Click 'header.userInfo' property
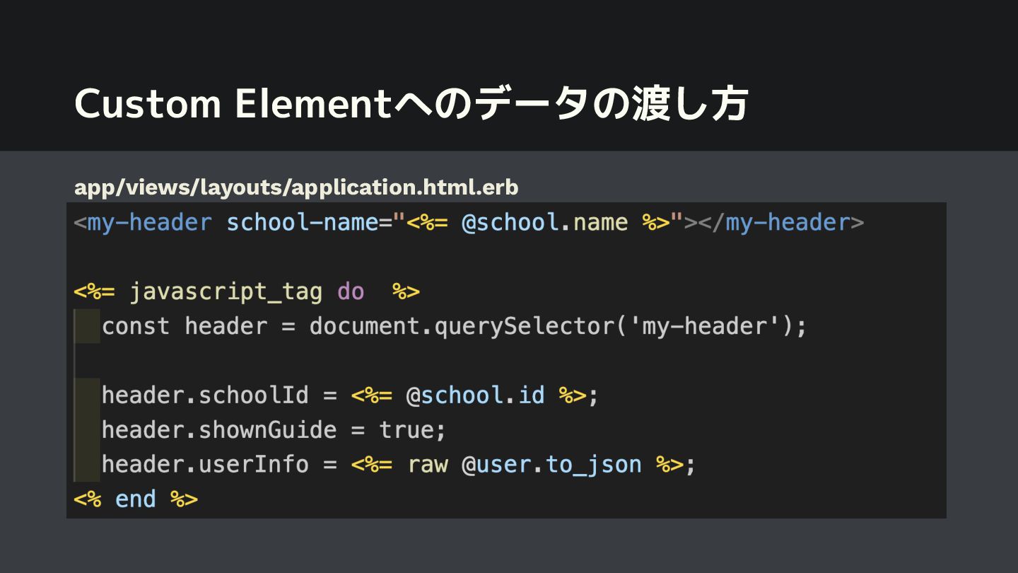 click(205, 464)
